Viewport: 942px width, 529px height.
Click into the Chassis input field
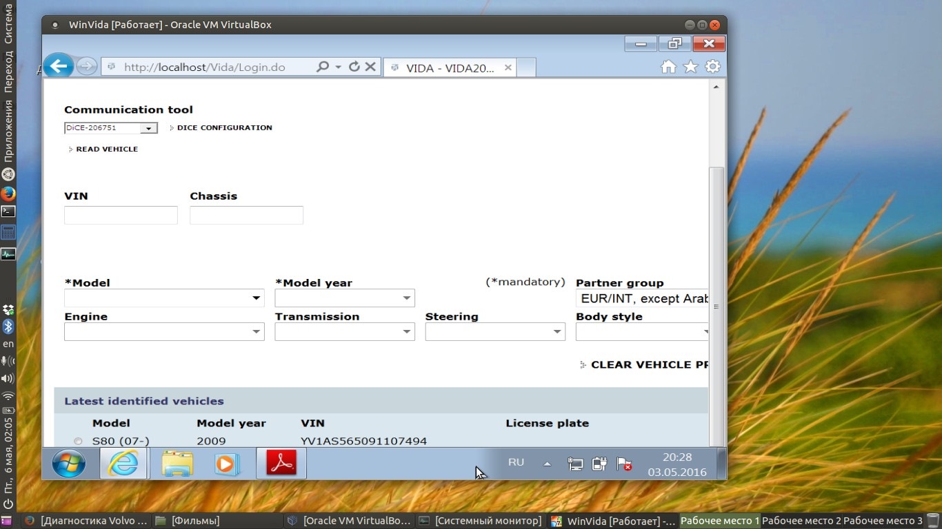[246, 215]
